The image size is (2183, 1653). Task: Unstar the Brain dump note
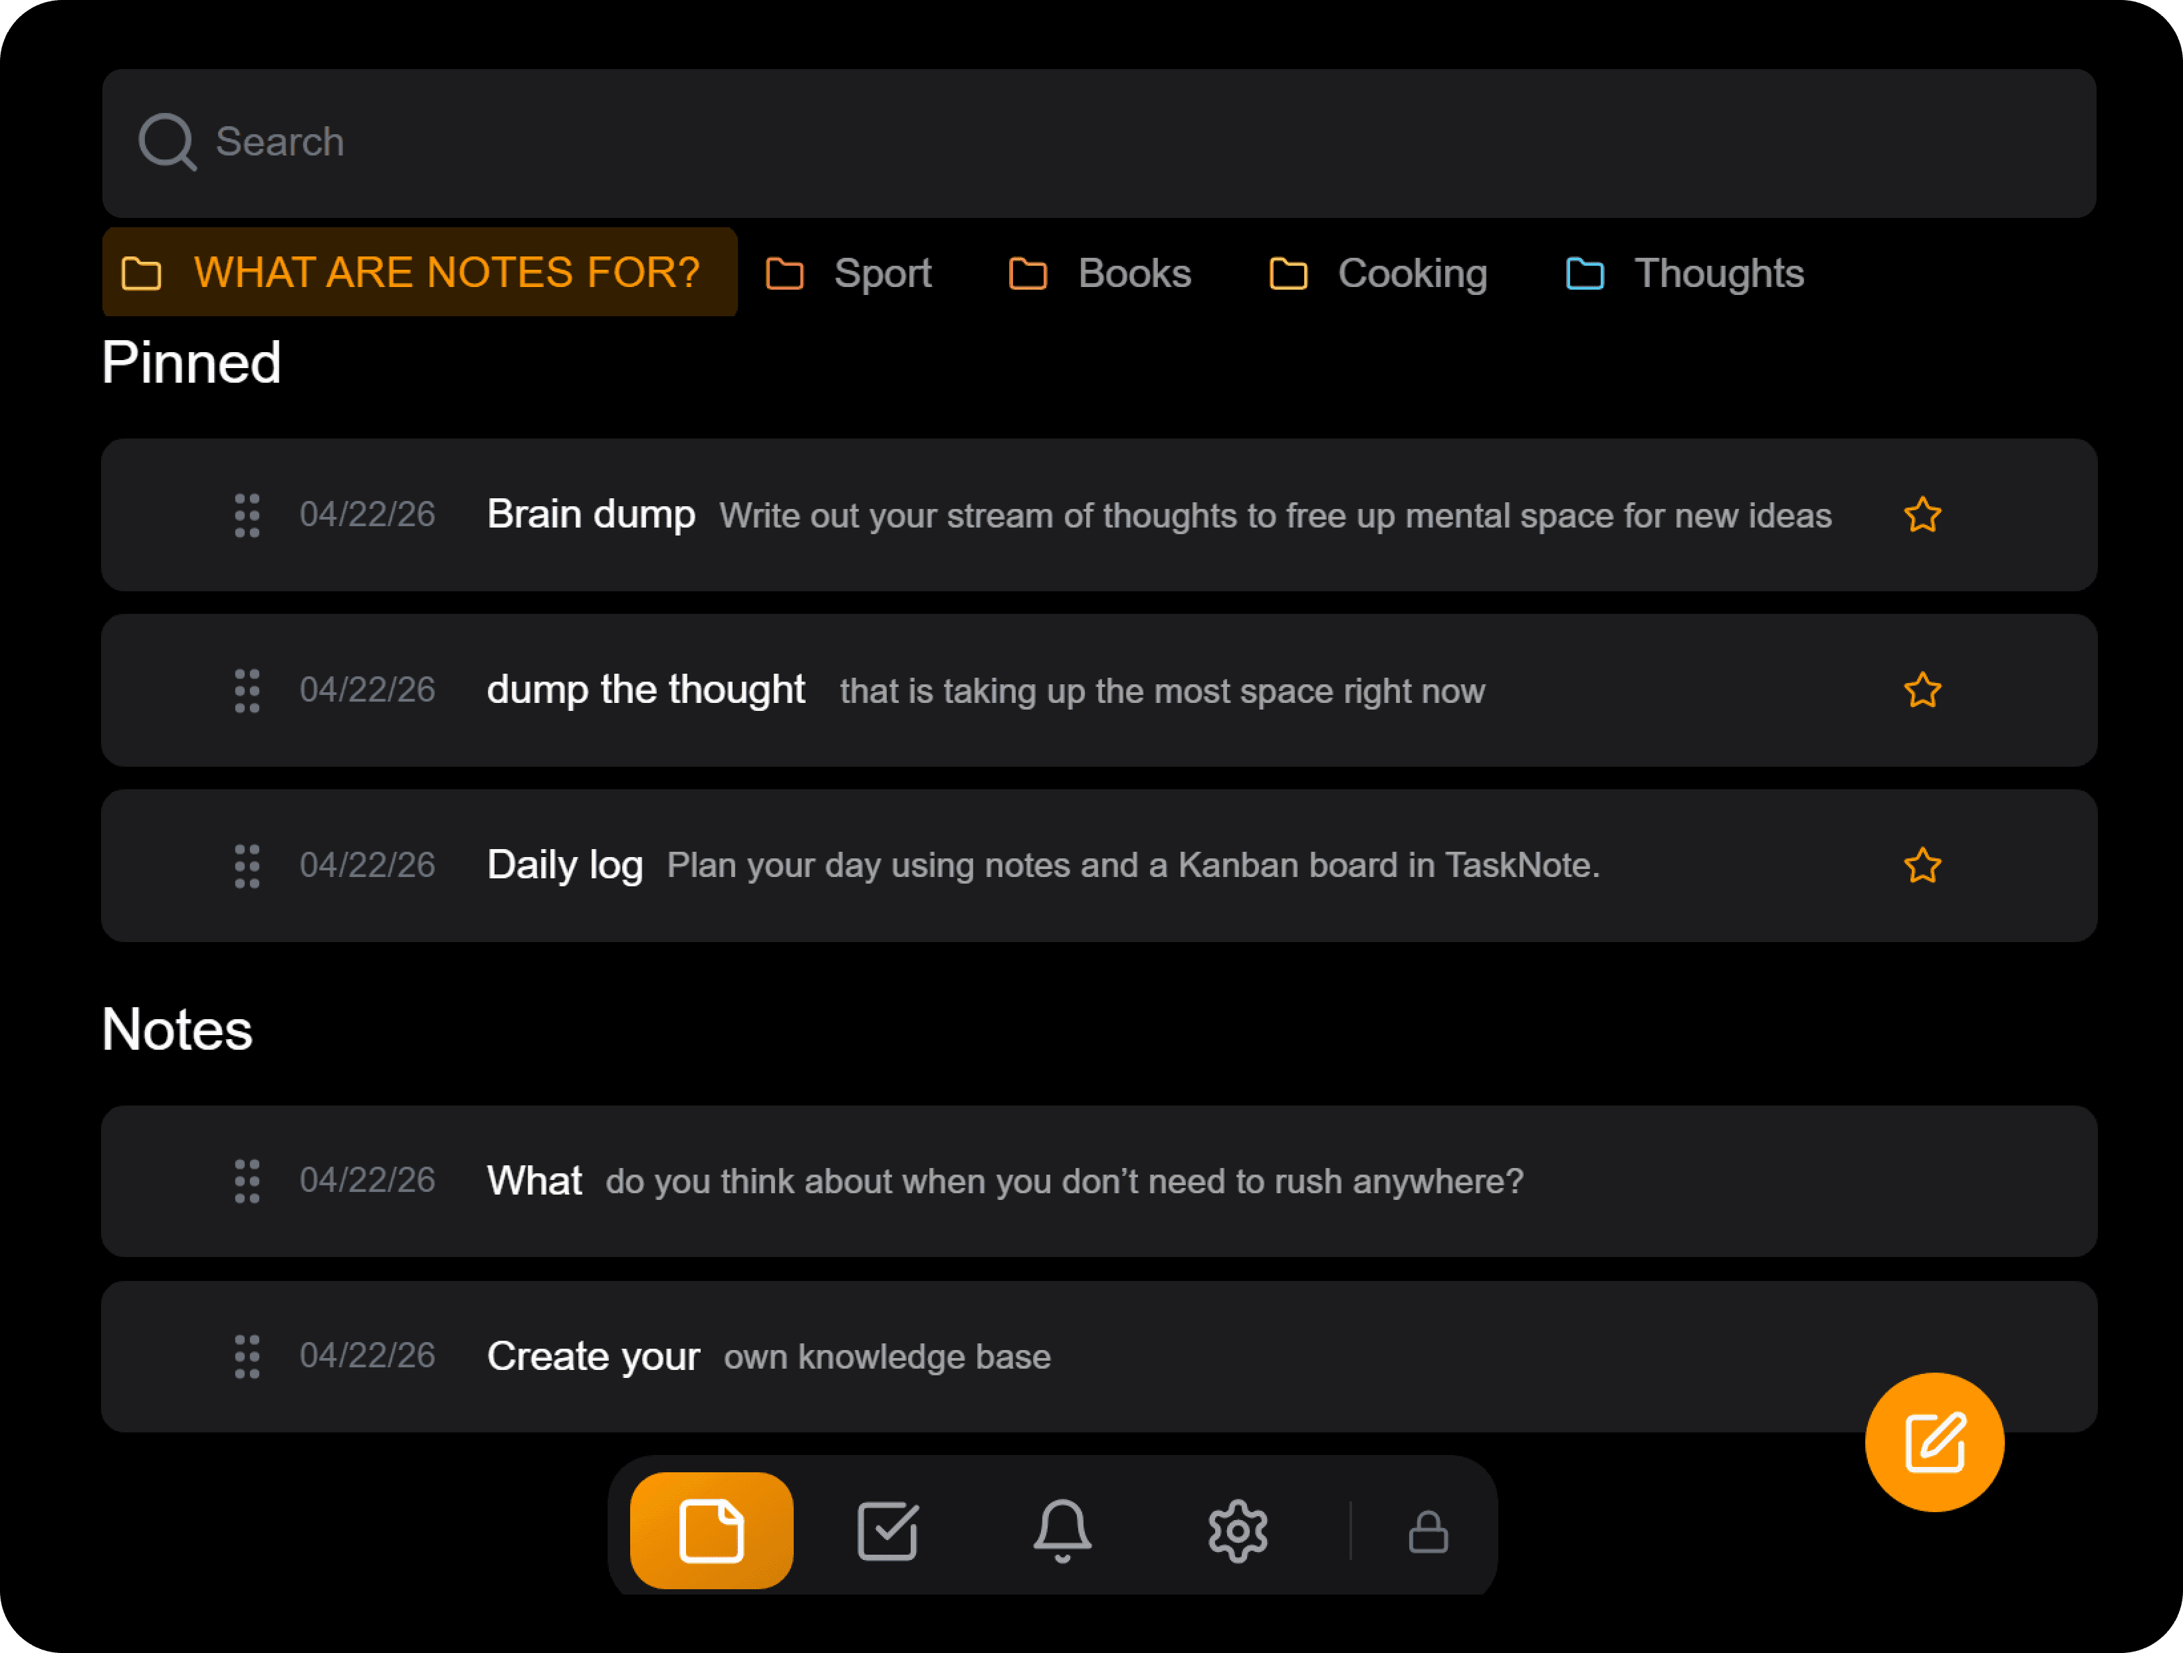tap(1922, 515)
